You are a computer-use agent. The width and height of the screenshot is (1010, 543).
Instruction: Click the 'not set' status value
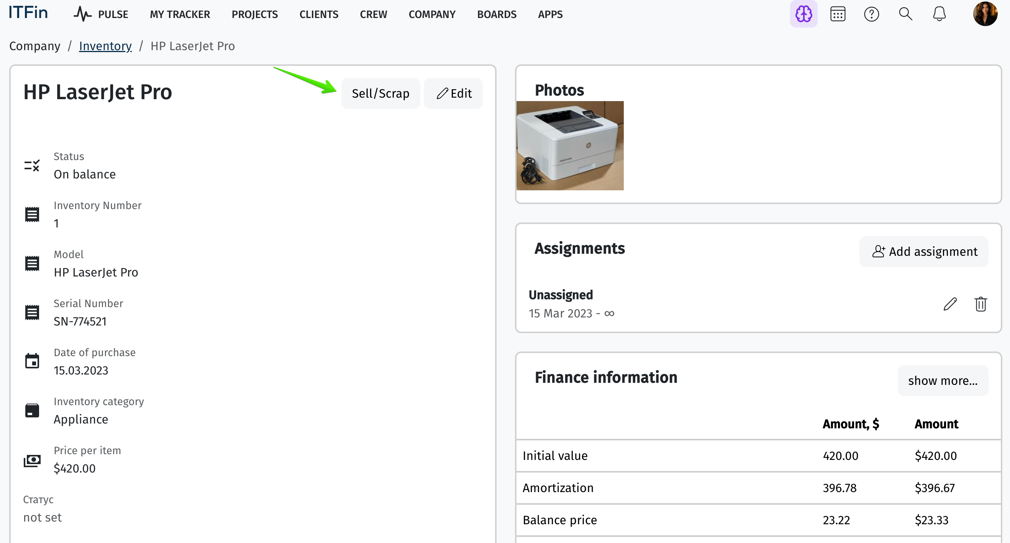43,517
